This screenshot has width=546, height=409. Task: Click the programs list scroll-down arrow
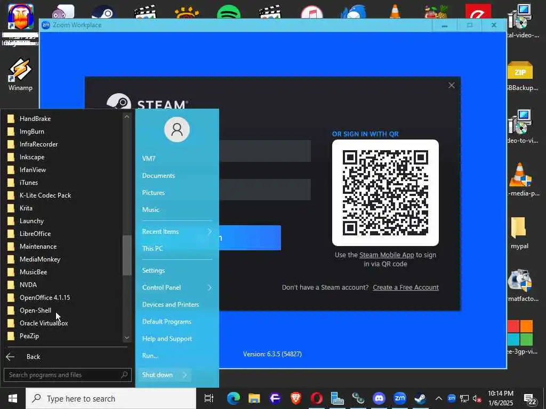coord(127,338)
